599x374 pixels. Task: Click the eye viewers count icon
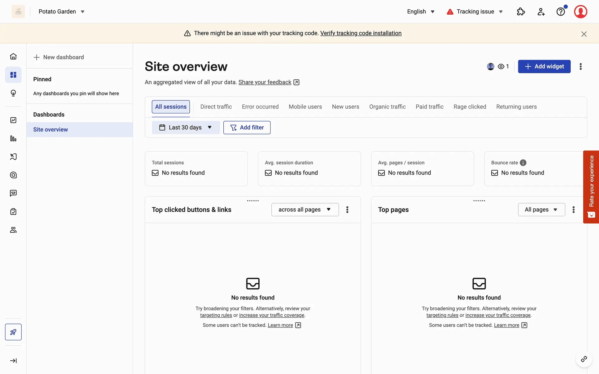click(501, 66)
